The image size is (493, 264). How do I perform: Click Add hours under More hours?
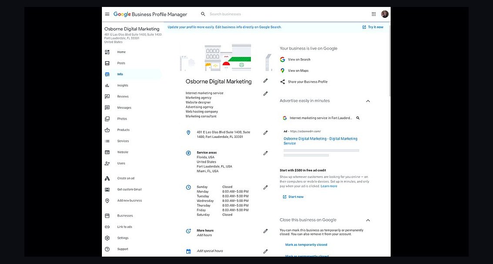(x=204, y=235)
